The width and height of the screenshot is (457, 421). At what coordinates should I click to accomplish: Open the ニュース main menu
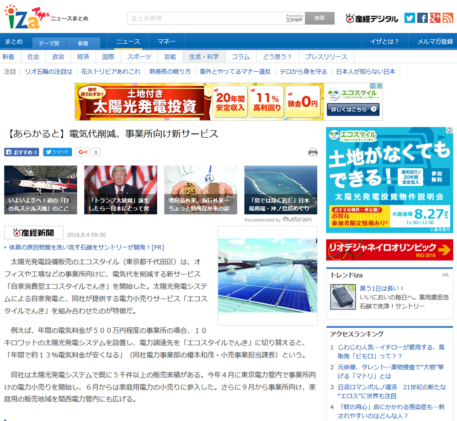coord(128,42)
